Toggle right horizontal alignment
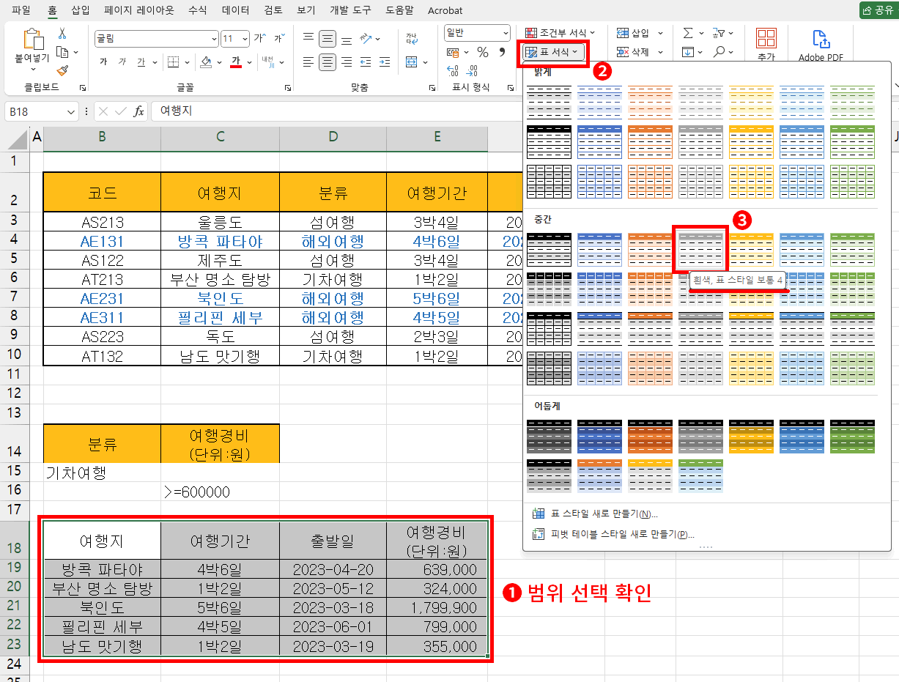 click(x=347, y=62)
